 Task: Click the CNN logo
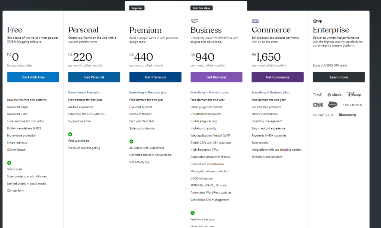[318, 105]
